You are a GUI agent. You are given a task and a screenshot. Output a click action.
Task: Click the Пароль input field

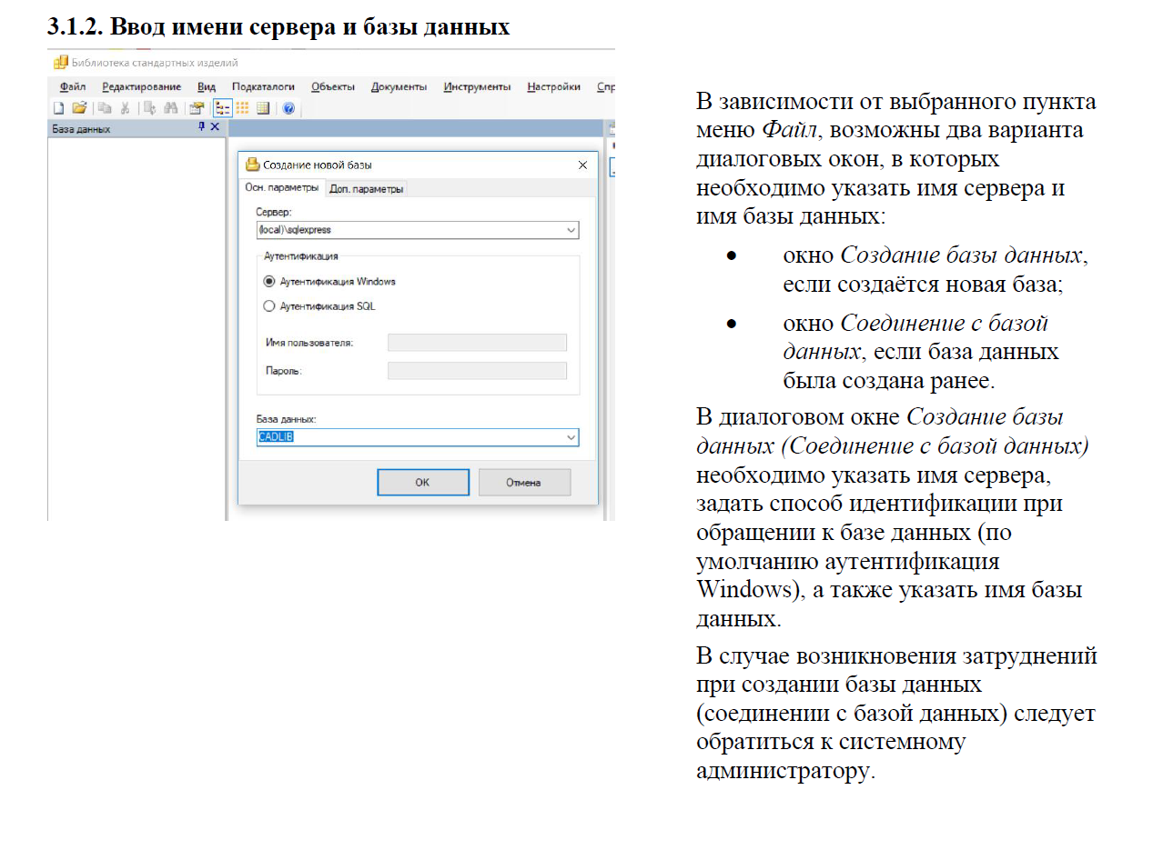tap(477, 371)
